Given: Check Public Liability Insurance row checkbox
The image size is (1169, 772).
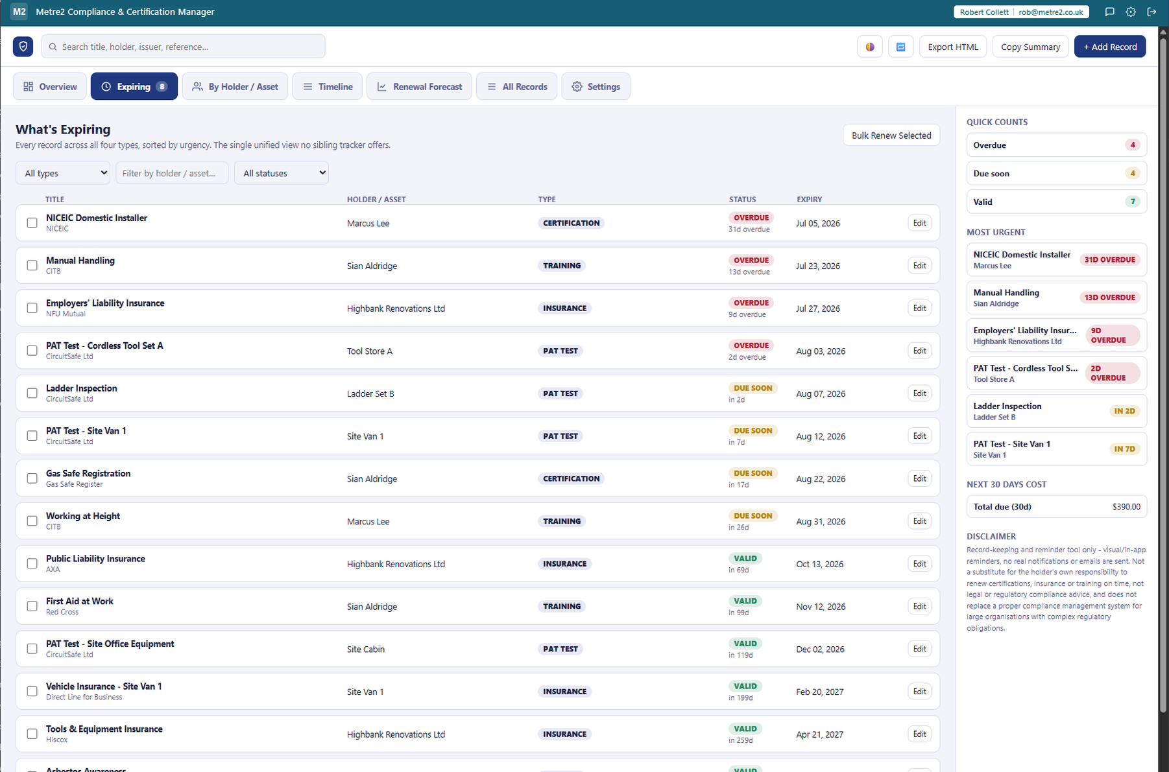Looking at the screenshot, I should [x=32, y=564].
